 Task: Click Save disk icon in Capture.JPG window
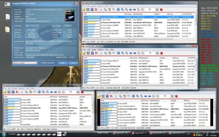(x=92, y=10)
